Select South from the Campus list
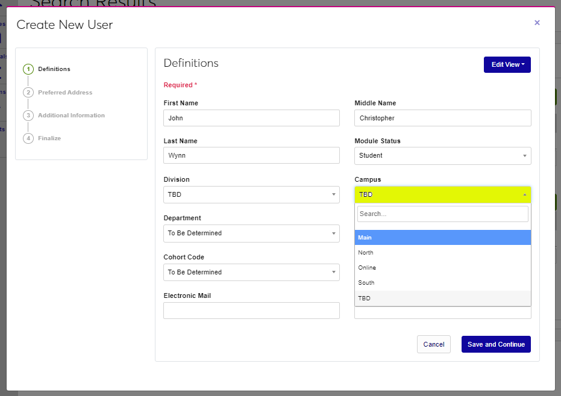The image size is (561, 396). click(442, 283)
